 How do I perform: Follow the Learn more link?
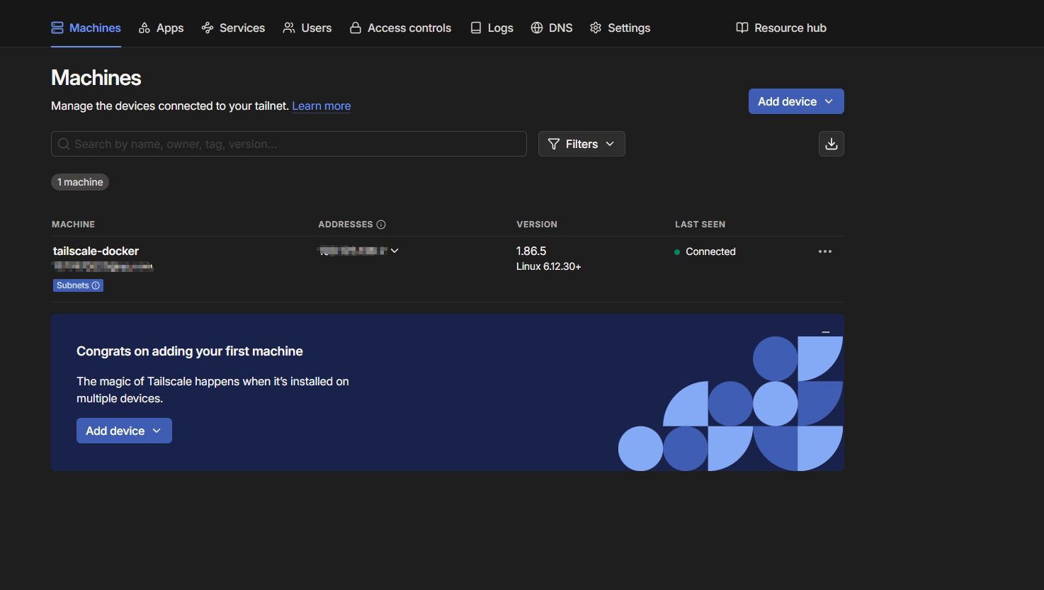[x=321, y=106]
